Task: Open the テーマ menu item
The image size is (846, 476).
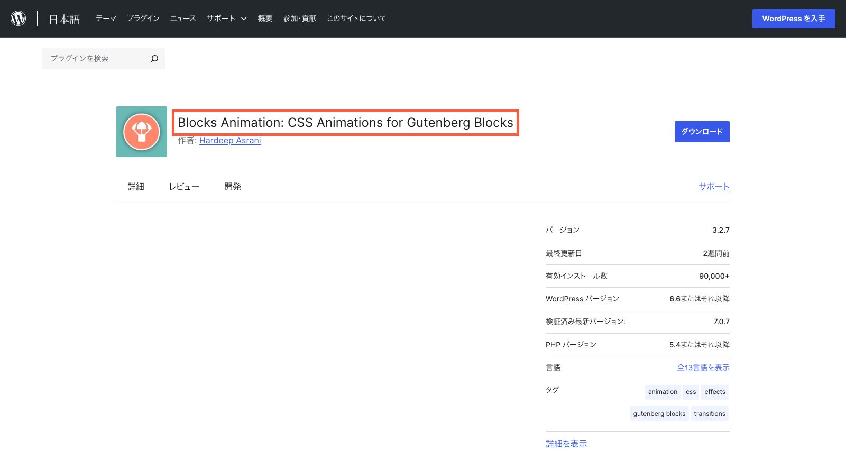Action: tap(106, 19)
